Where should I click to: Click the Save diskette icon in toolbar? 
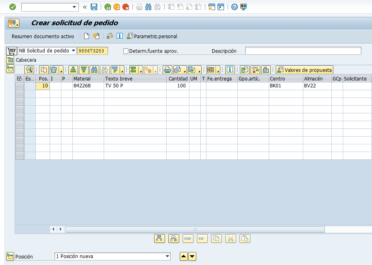tap(94, 7)
